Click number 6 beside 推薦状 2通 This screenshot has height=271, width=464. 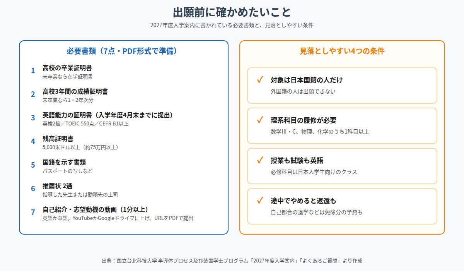pos(33,189)
